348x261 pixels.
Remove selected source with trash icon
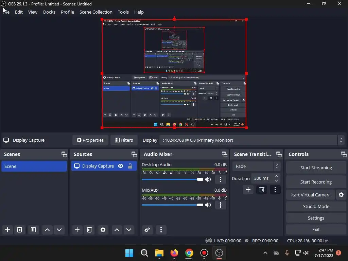click(89, 230)
